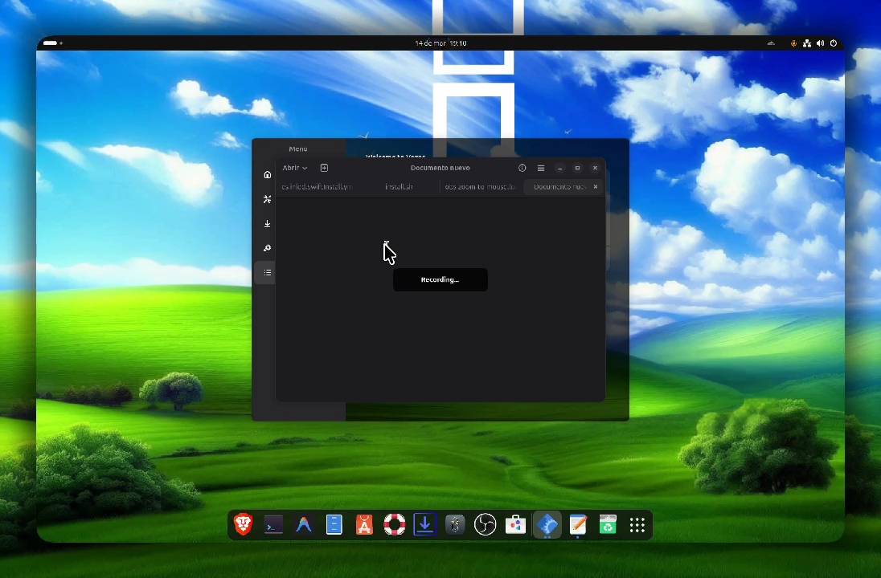
Task: Click the download icon in back window sidebar
Action: point(268,223)
